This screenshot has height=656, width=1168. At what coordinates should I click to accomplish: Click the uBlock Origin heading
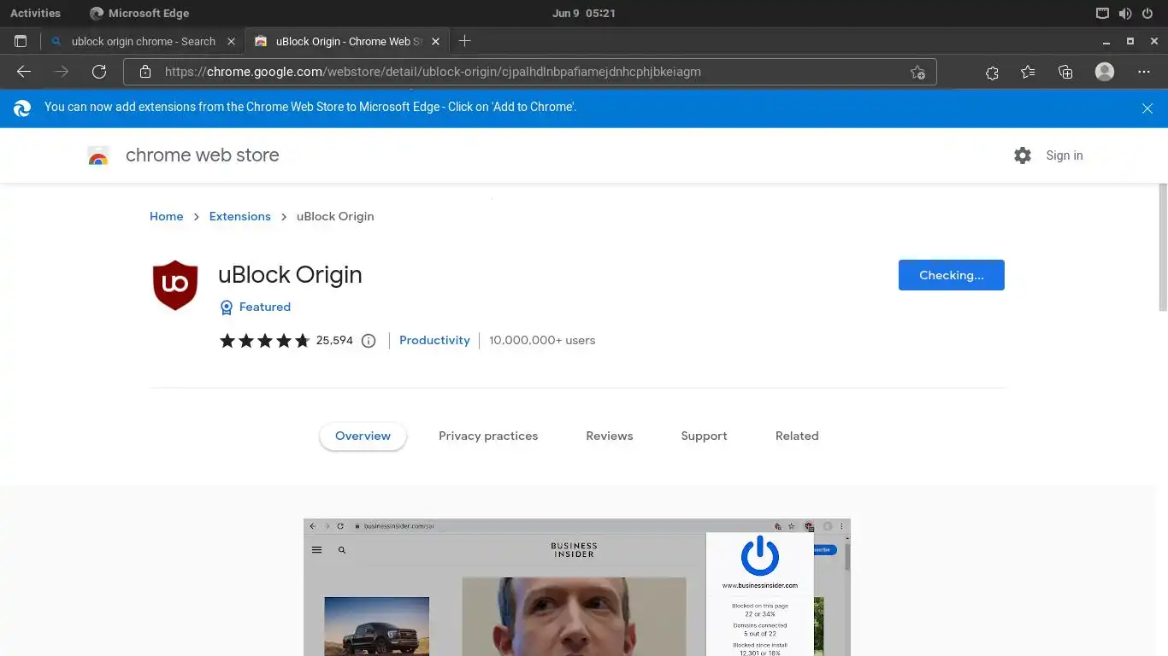coord(290,275)
